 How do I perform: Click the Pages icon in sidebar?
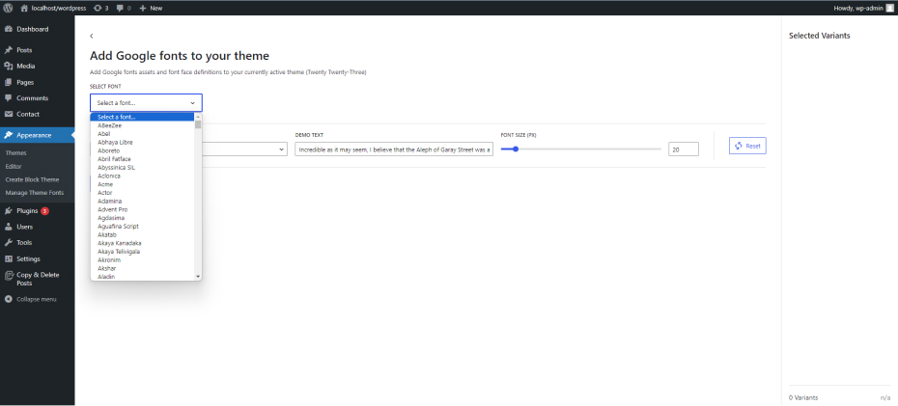pos(8,82)
